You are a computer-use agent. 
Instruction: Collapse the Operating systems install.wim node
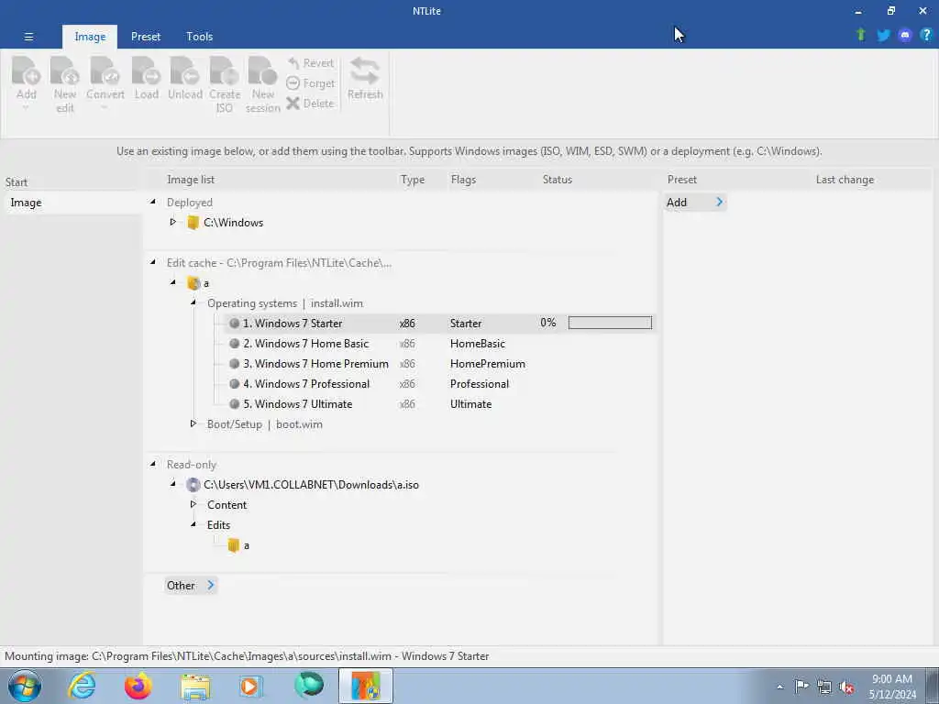[193, 302]
